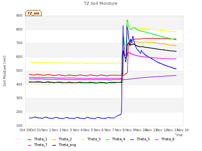Click the purple Theta_7 legend swatch
Image resolution: width=202 pixels, height=151 pixels.
point(29,145)
